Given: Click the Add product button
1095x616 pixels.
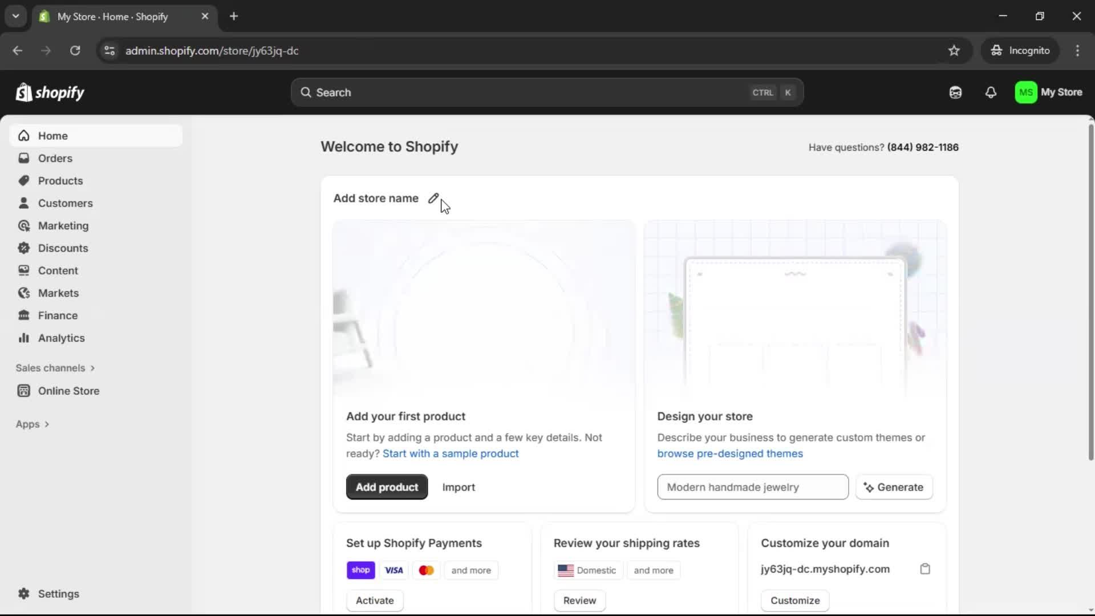Looking at the screenshot, I should [x=387, y=487].
